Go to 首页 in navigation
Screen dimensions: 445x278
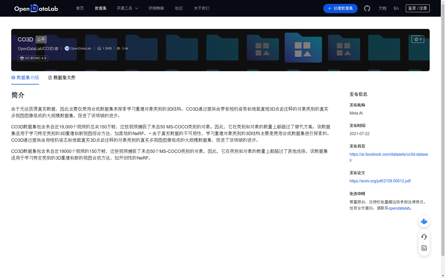80,8
